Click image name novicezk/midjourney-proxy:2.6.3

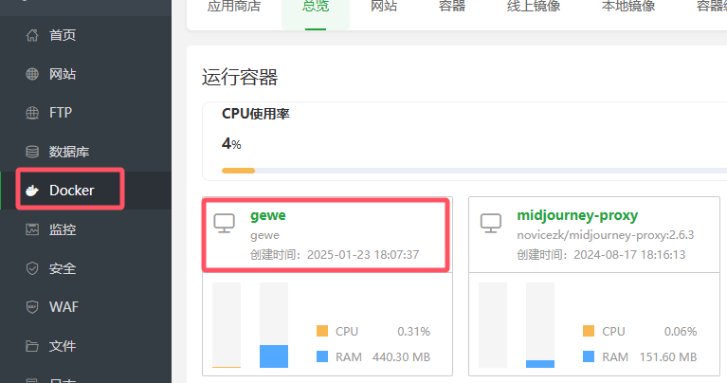pyautogui.click(x=606, y=235)
